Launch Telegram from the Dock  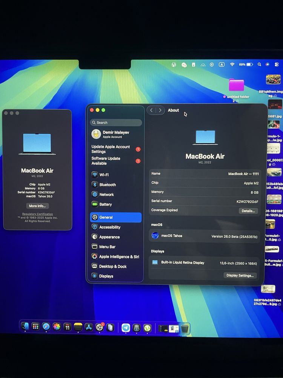tap(126, 328)
